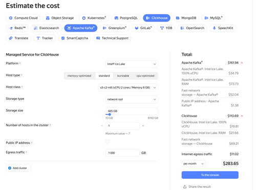The width and height of the screenshot is (256, 190).
Task: Increase number of hosts with plus
Action: [x=143, y=126]
